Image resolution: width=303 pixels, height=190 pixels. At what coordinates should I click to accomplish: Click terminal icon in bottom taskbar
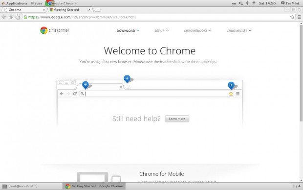click(4, 186)
